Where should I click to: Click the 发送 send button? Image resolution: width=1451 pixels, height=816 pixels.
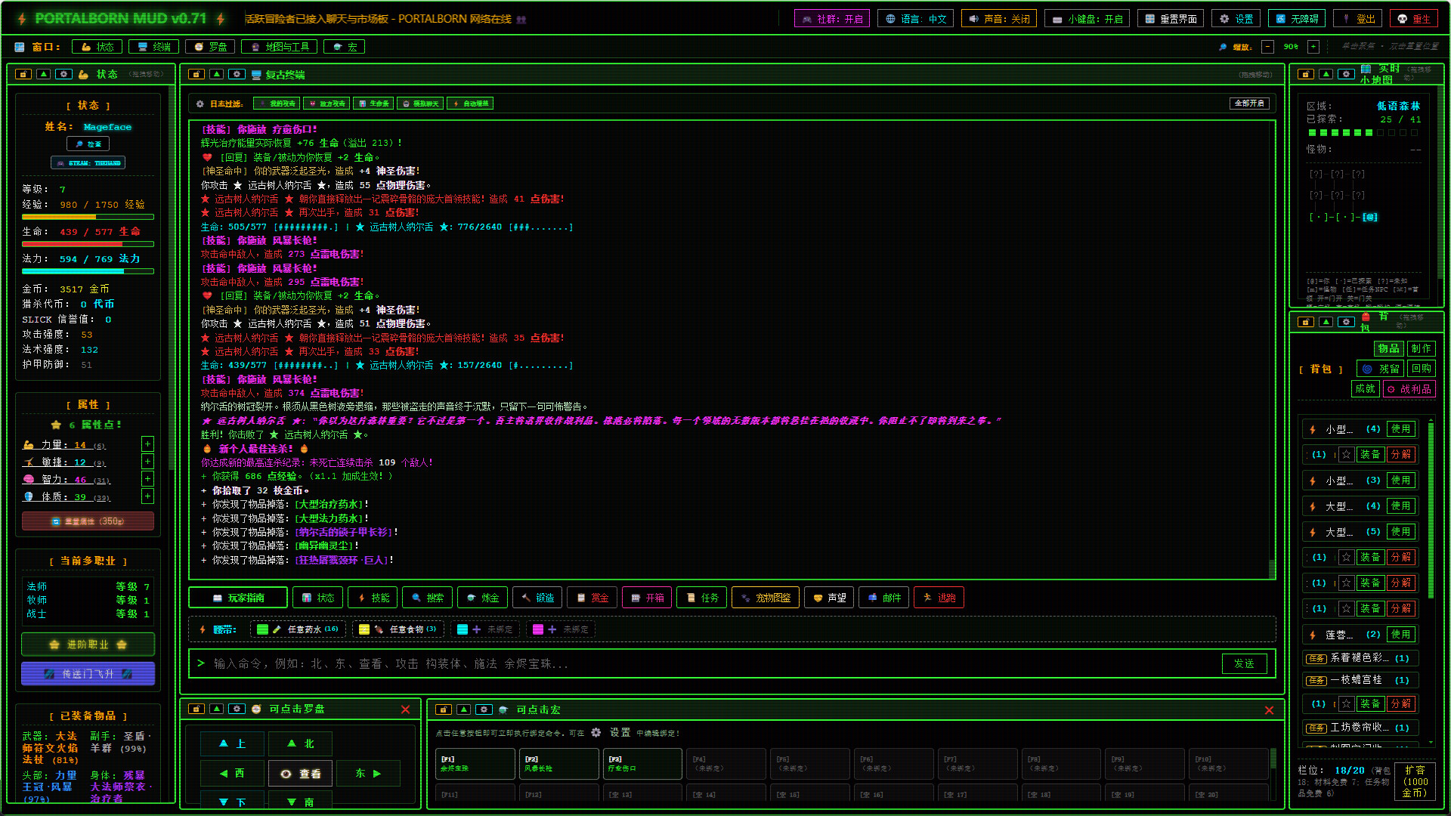coord(1244,663)
